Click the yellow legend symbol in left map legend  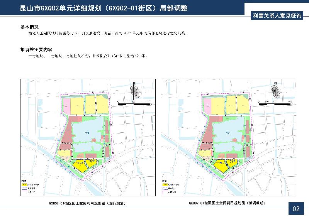(24, 185)
